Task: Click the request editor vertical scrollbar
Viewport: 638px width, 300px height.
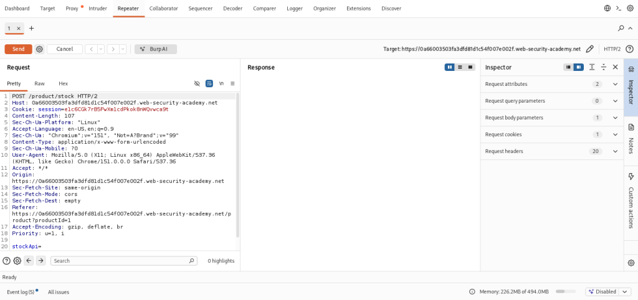Action: (x=237, y=165)
